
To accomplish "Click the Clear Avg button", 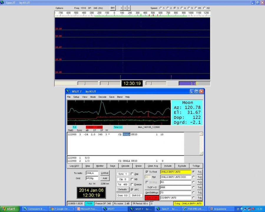I will click(x=153, y=166).
